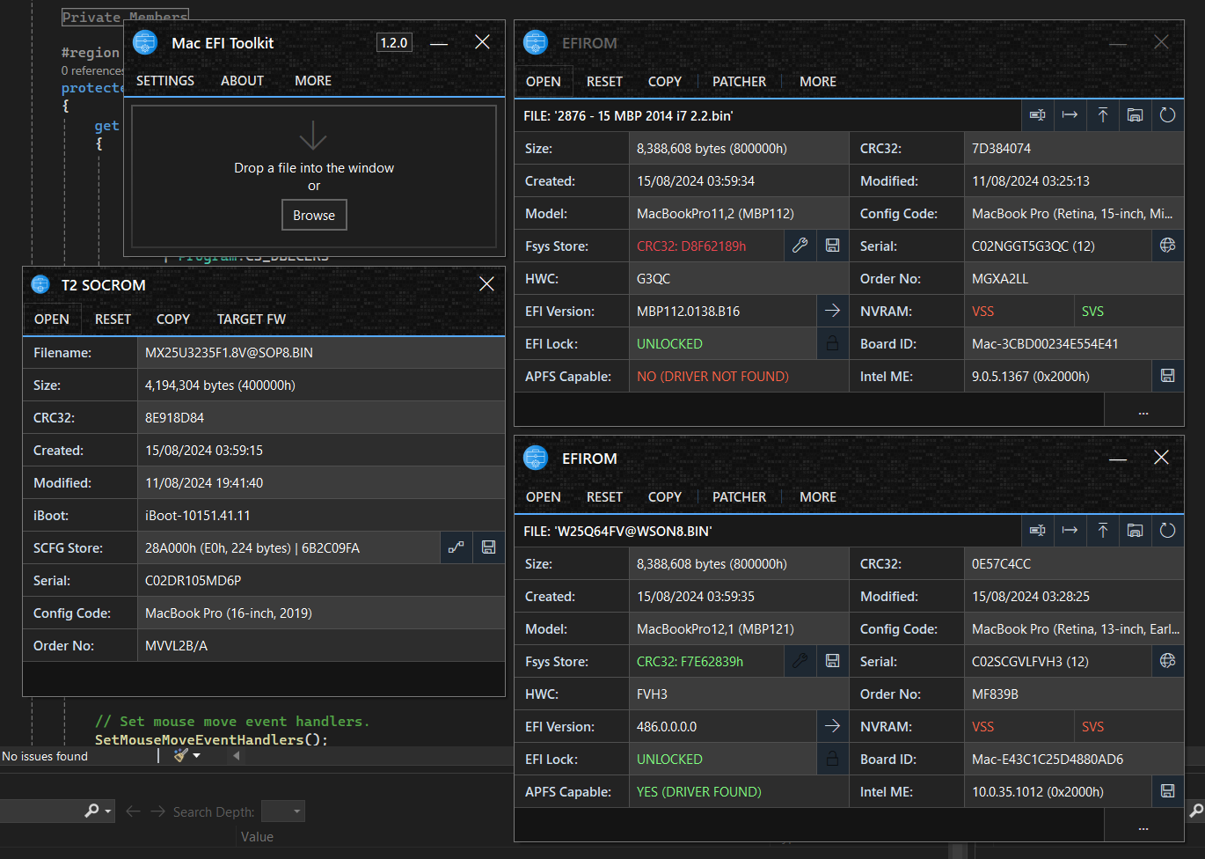Open the search magnifier dropdown
Screen dimensions: 1205x859
(108, 811)
